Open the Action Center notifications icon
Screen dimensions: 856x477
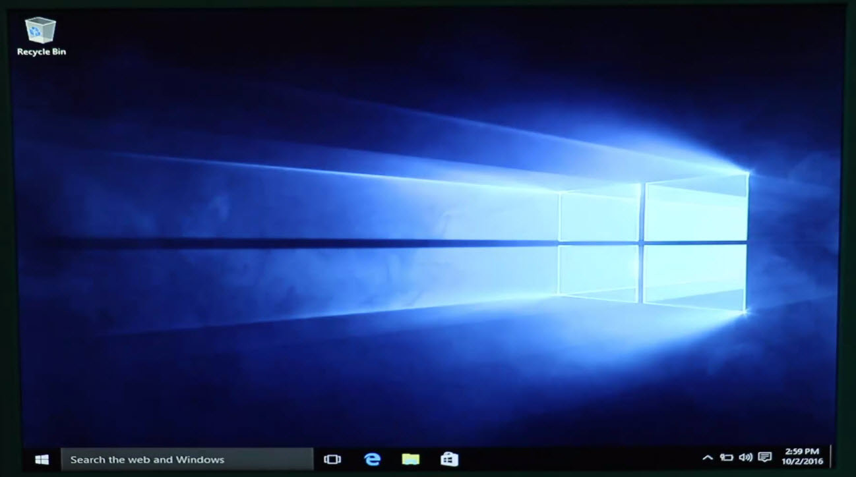[x=765, y=457]
